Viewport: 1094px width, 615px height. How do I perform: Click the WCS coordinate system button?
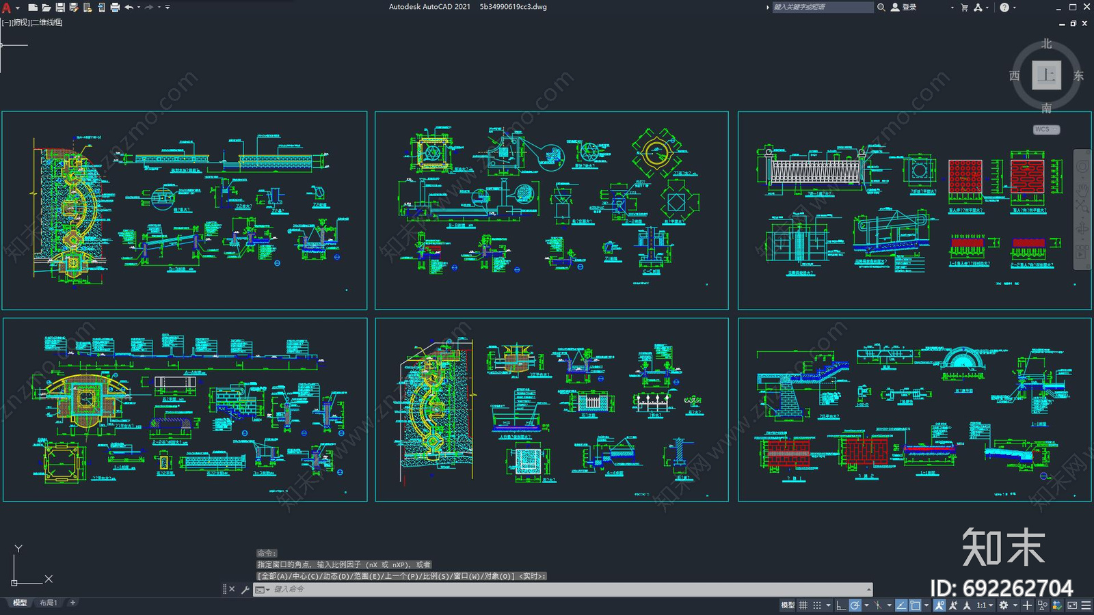[1046, 129]
